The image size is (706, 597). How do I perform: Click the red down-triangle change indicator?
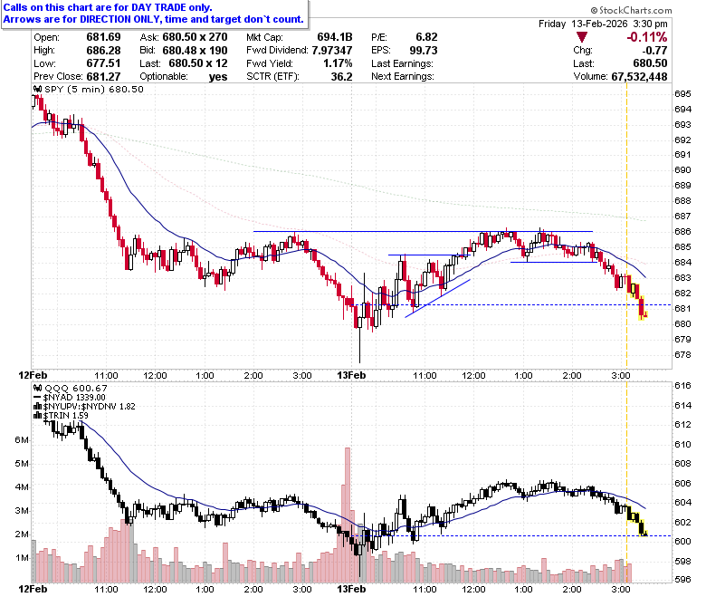[x=582, y=37]
